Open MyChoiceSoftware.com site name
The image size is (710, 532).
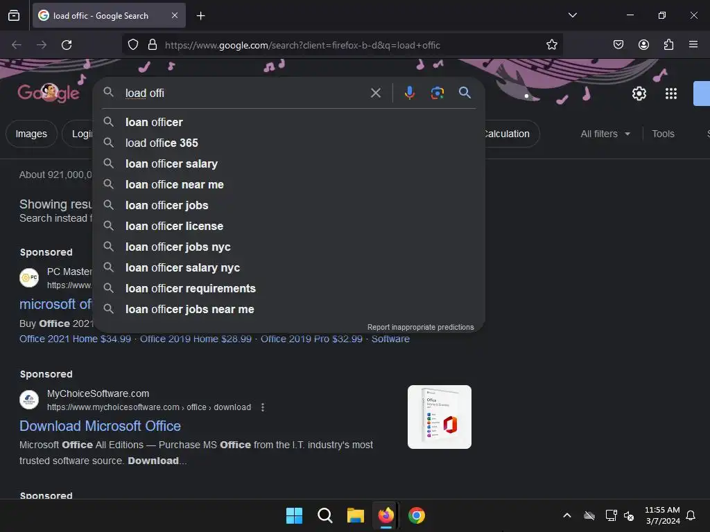pyautogui.click(x=98, y=393)
